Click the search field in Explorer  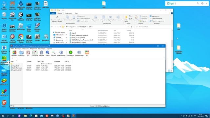[153, 27]
